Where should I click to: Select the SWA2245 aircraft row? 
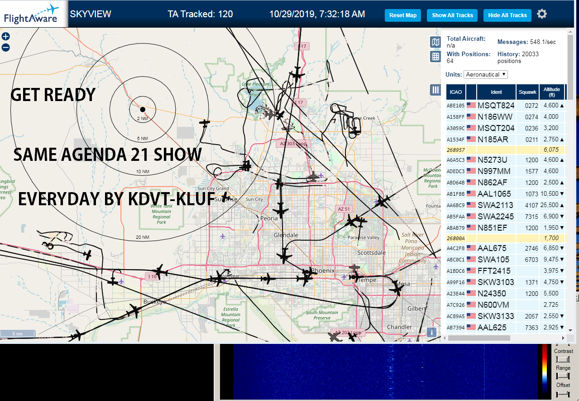[506, 216]
